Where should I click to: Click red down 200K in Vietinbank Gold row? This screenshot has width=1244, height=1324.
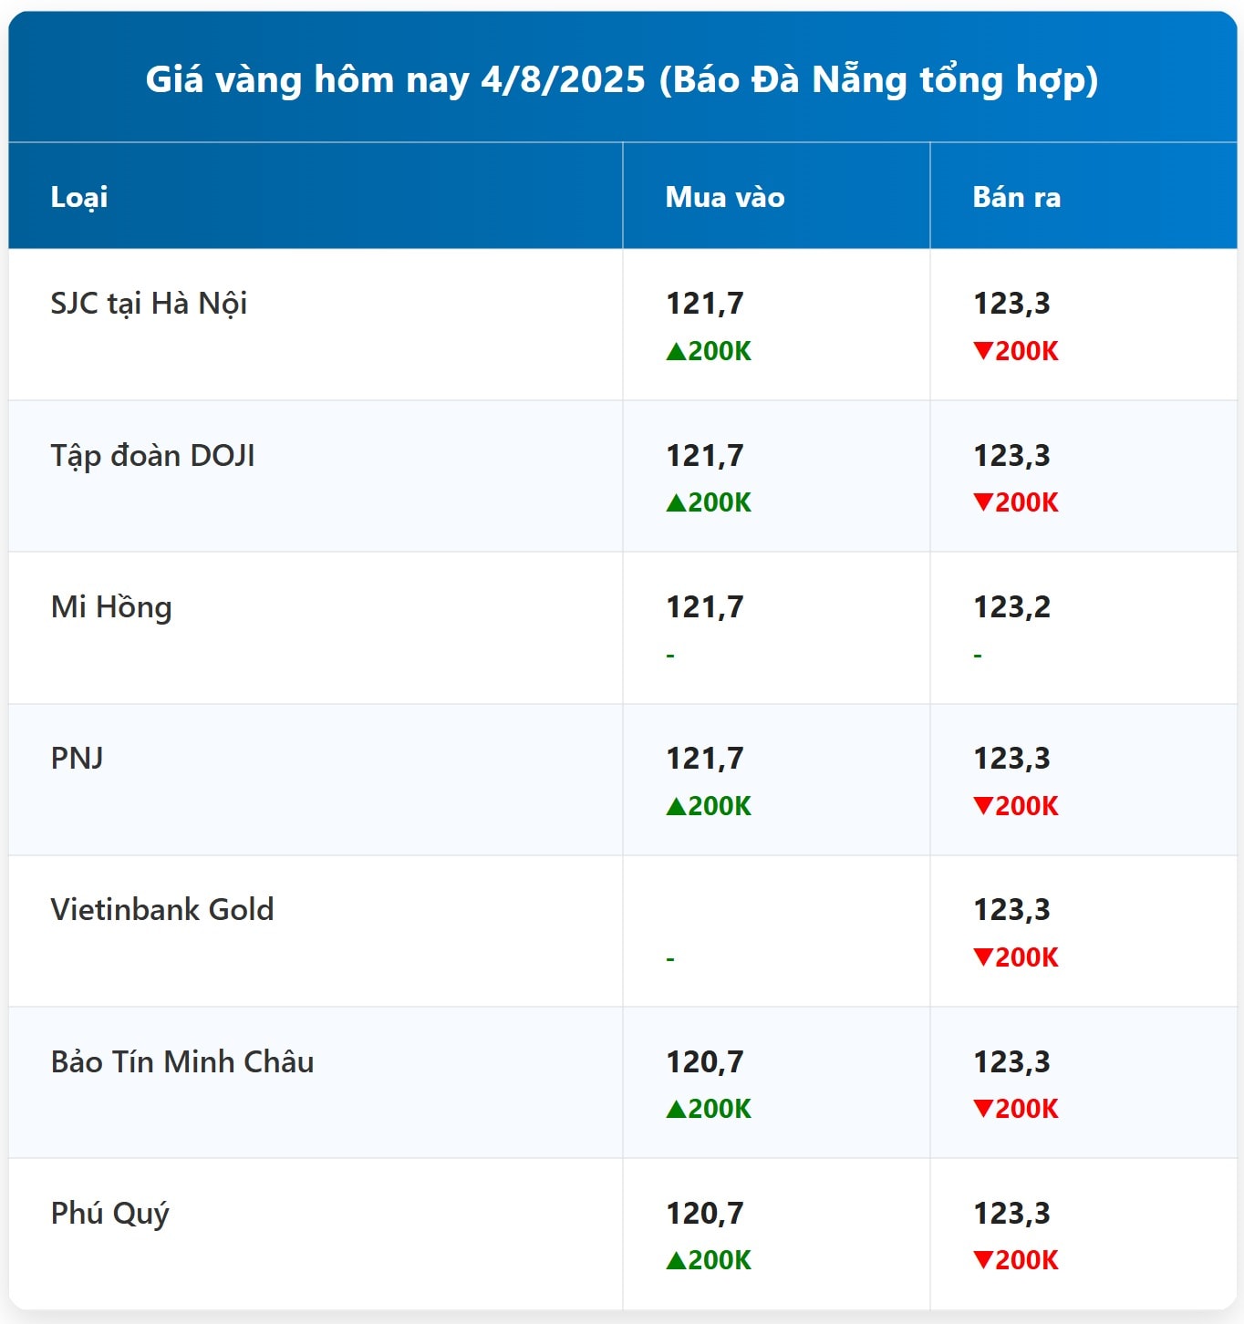pos(1016,957)
